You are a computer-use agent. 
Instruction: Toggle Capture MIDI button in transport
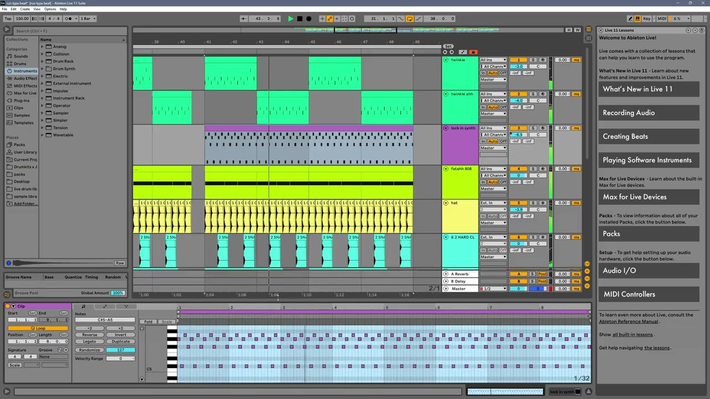344,18
